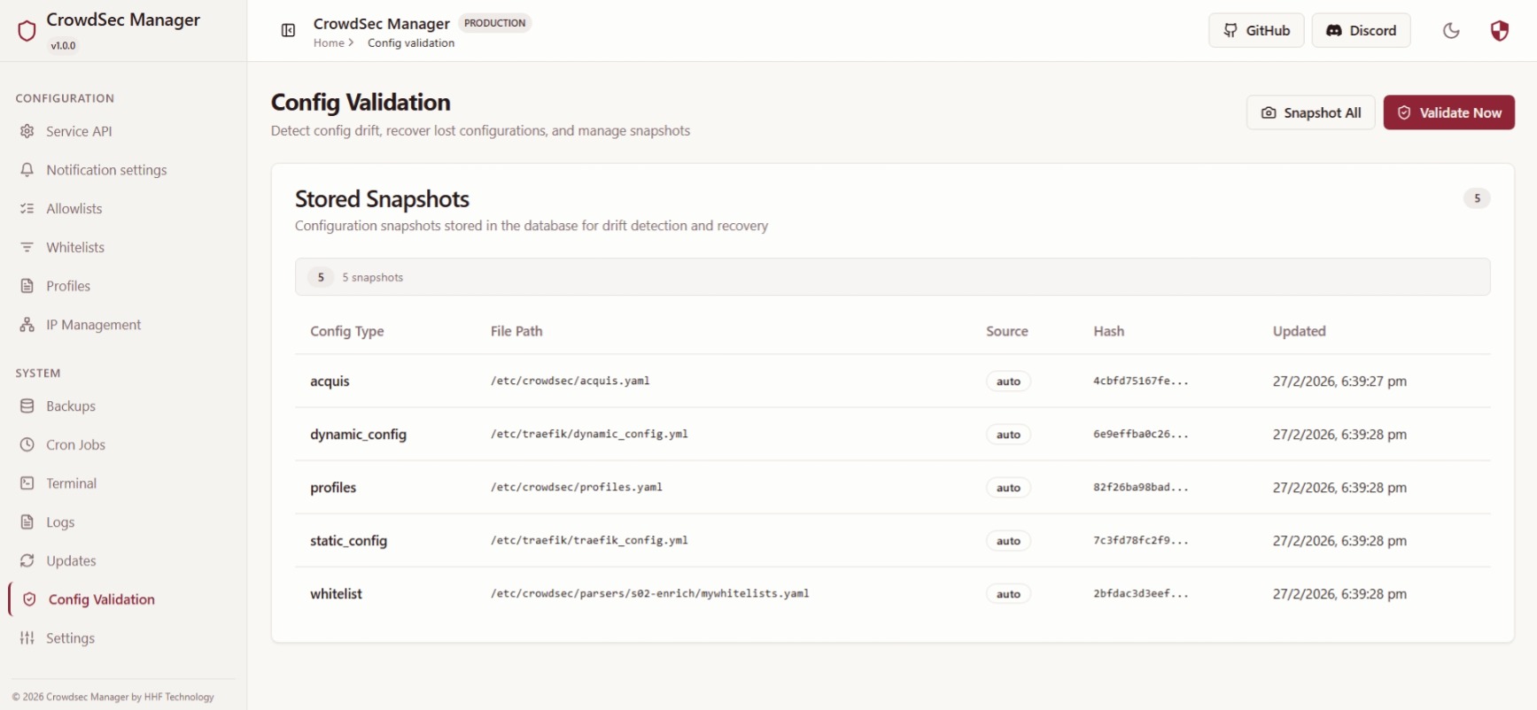1537x710 pixels.
Task: Select the static_config row name
Action: 348,541
